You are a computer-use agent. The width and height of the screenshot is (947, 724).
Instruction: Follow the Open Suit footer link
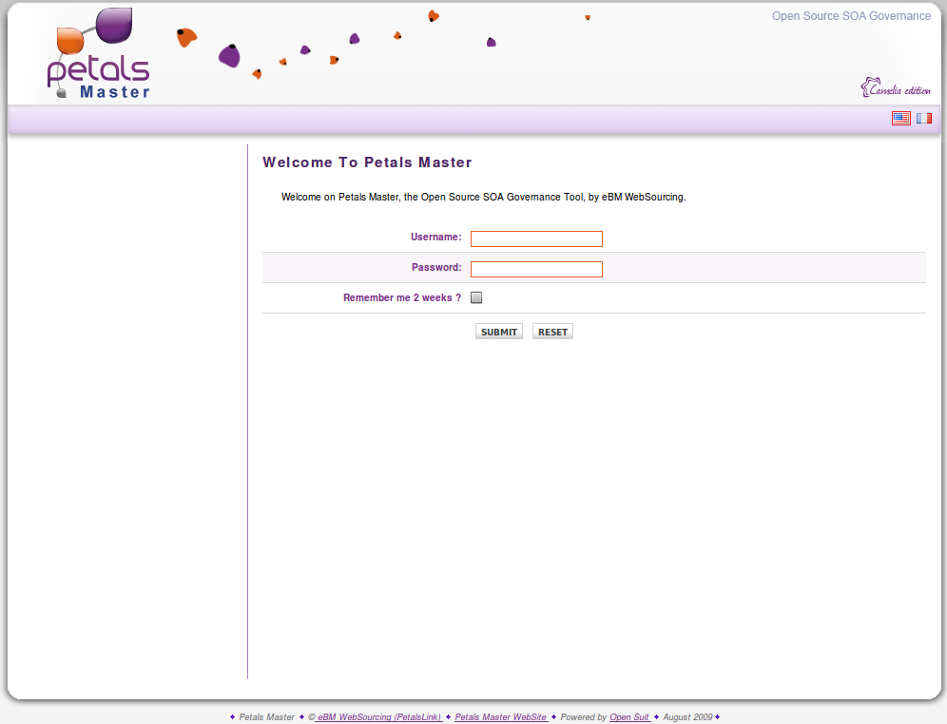(629, 717)
